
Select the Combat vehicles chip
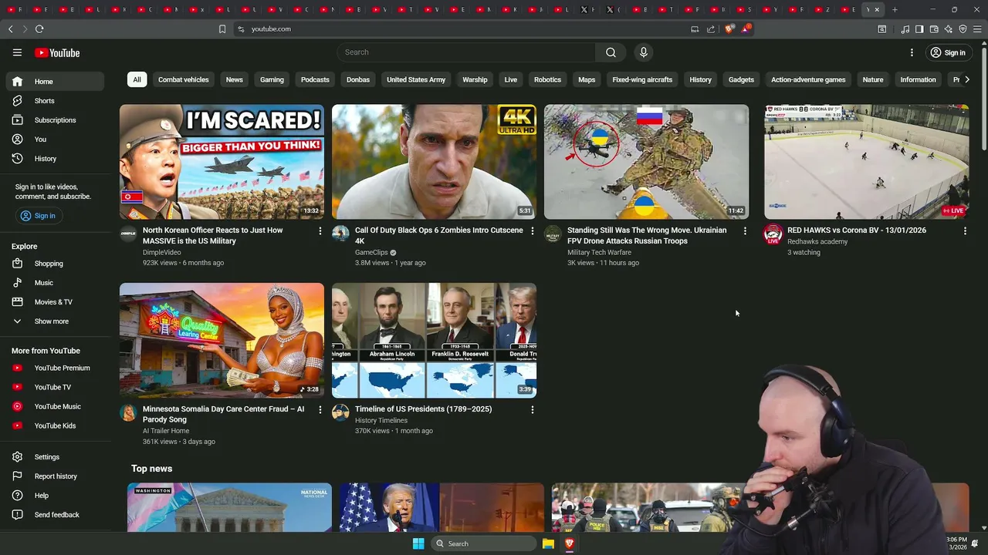point(184,79)
